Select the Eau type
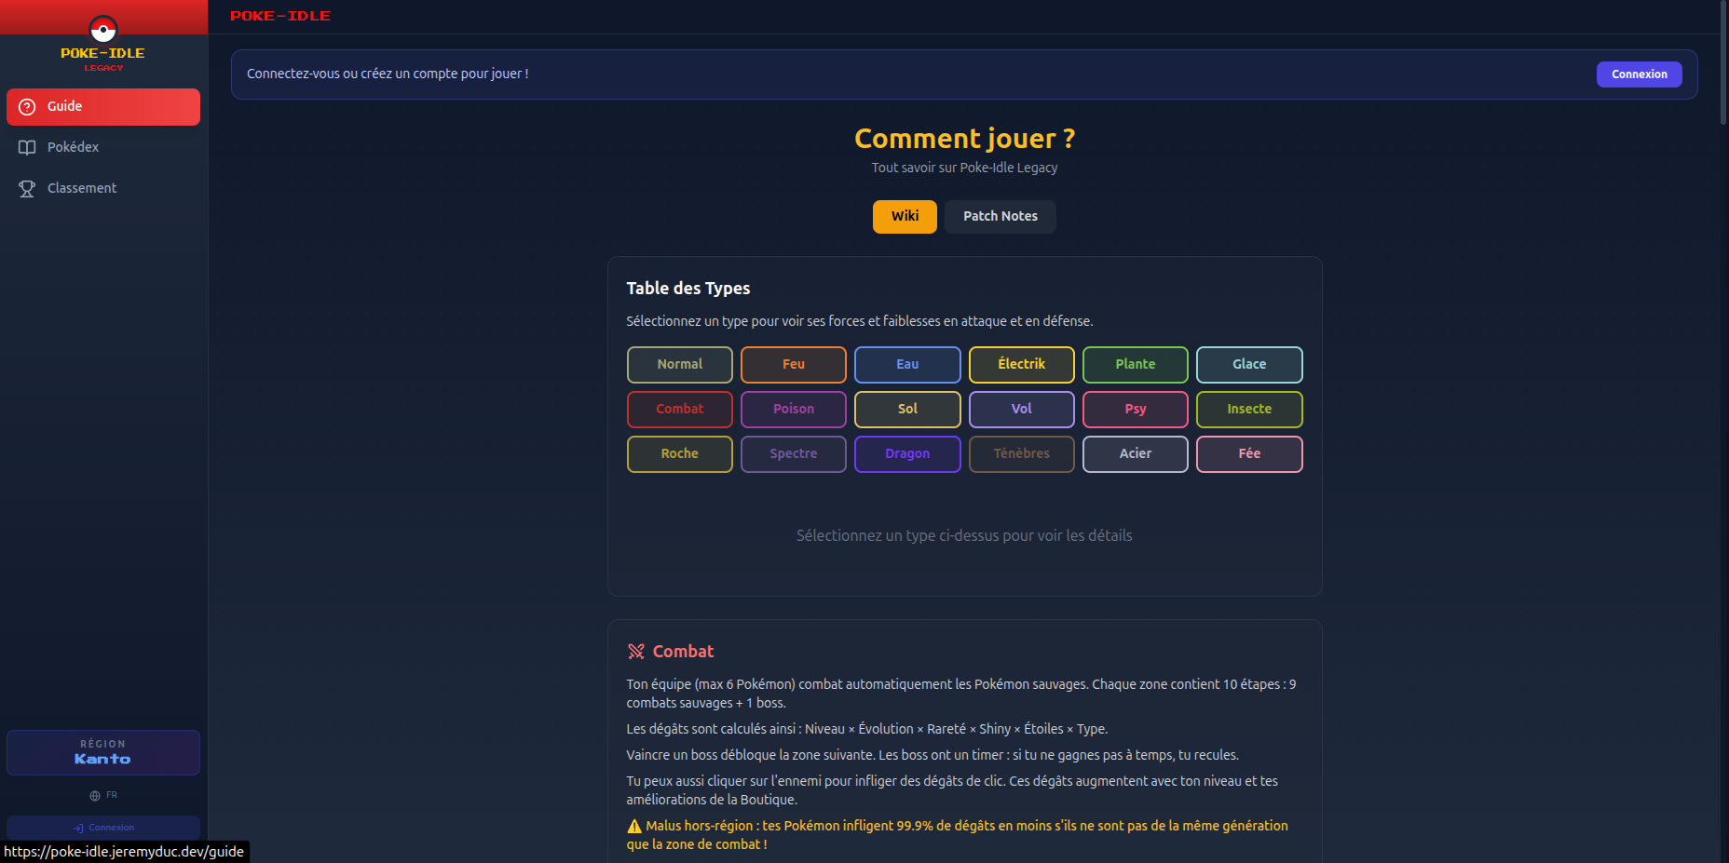1729x863 pixels. [907, 365]
